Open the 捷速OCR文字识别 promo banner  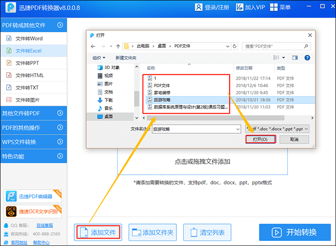point(33,212)
